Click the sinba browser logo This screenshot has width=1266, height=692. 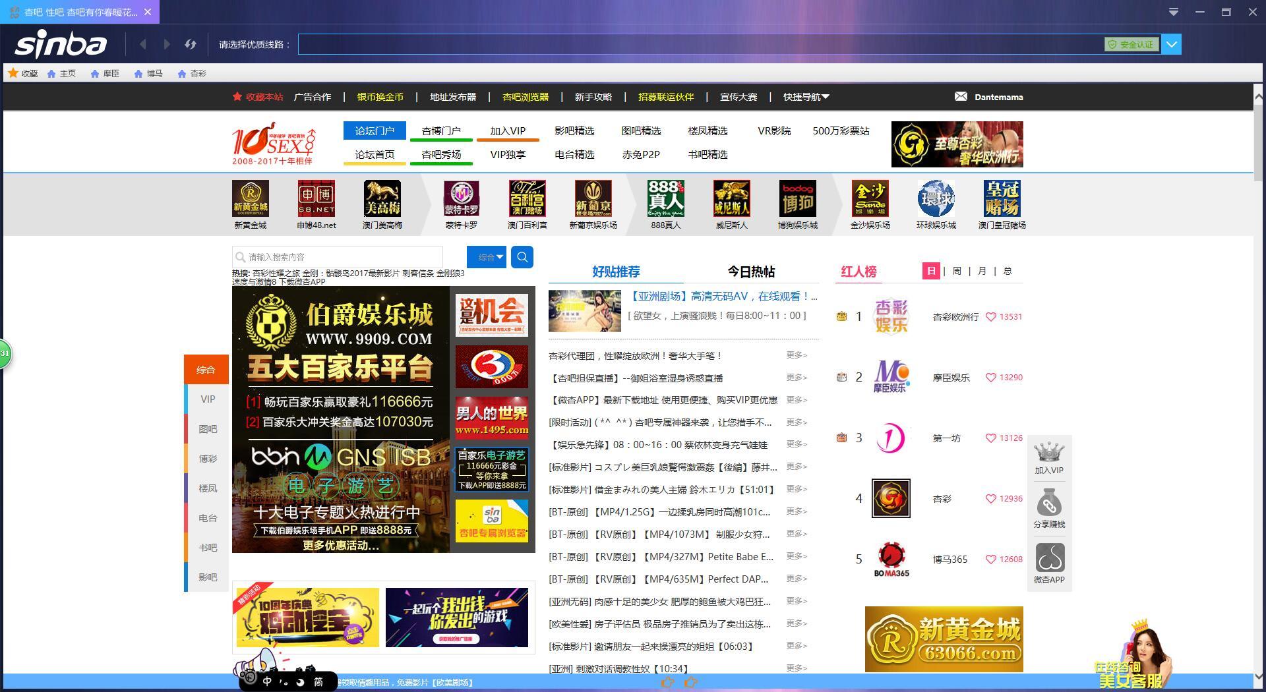(61, 43)
